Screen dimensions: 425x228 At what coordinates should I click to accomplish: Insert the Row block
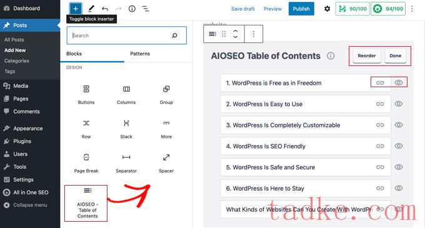(x=86, y=129)
